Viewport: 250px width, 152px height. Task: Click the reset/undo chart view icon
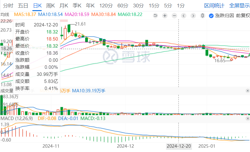pos(155,16)
